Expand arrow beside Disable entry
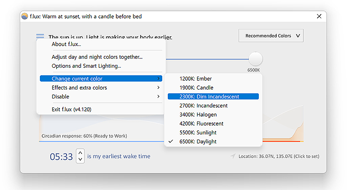Image resolution: width=347 pixels, height=190 pixels. pos(158,97)
